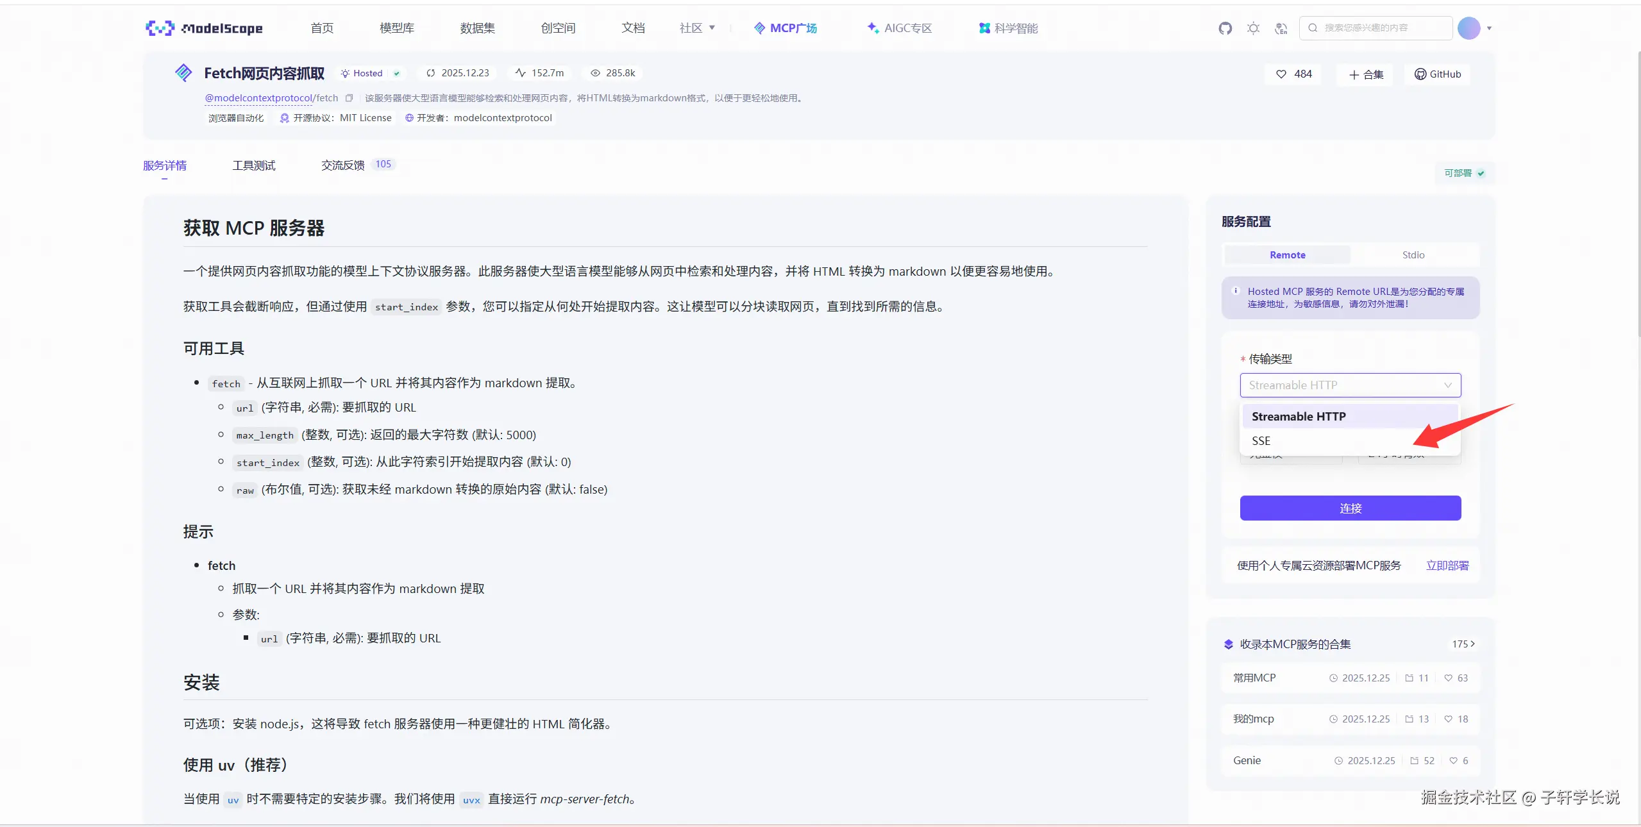Switch to the 工具测试 tab
The width and height of the screenshot is (1641, 827).
(x=254, y=165)
